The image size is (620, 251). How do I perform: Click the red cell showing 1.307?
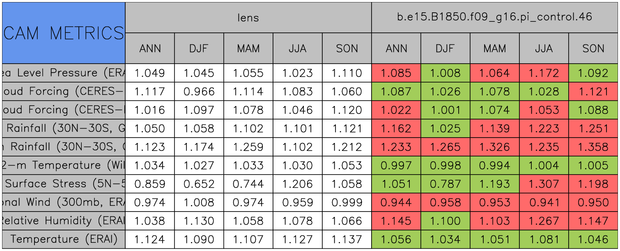[x=544, y=184]
